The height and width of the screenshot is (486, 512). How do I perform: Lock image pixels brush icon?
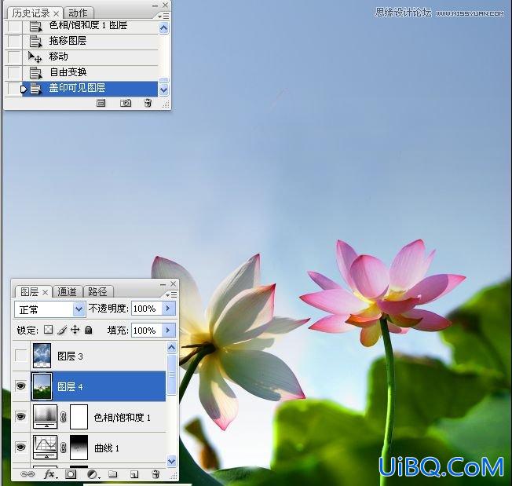tap(62, 330)
